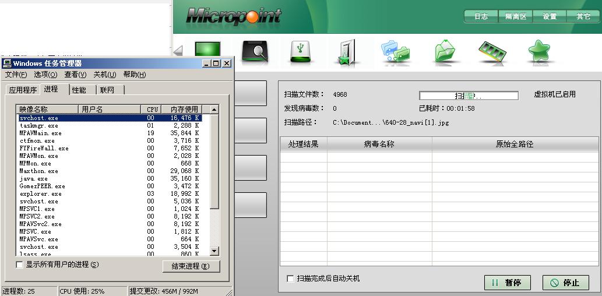This screenshot has height=296, width=602.
Task: Open the 查看(V) menu in Task Manager
Action: click(x=75, y=75)
